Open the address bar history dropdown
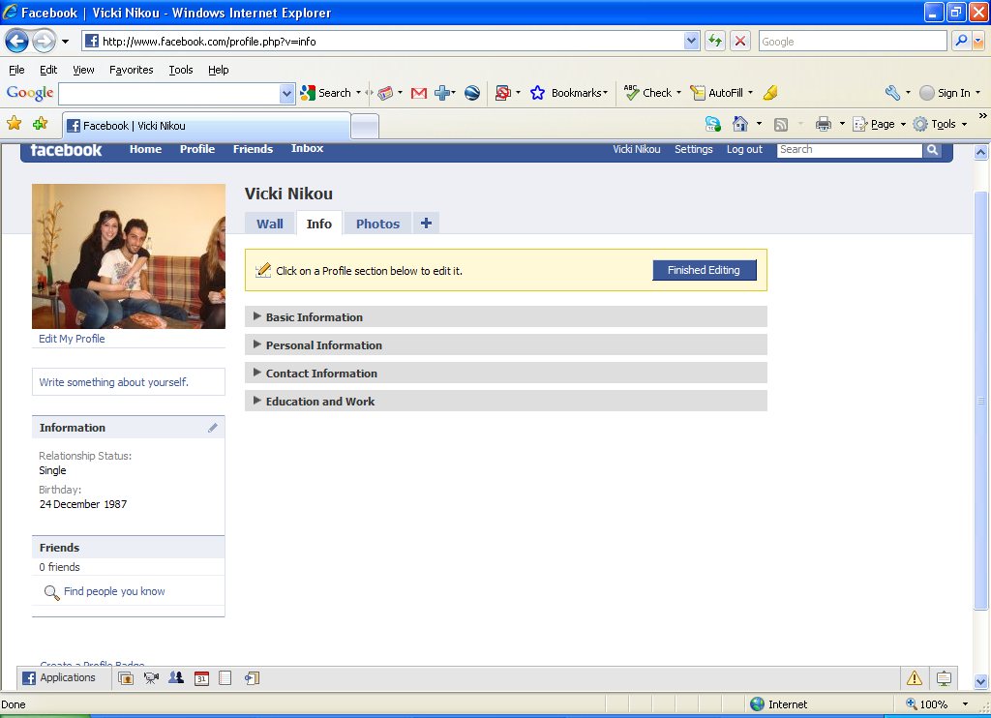991x718 pixels. pyautogui.click(x=691, y=41)
